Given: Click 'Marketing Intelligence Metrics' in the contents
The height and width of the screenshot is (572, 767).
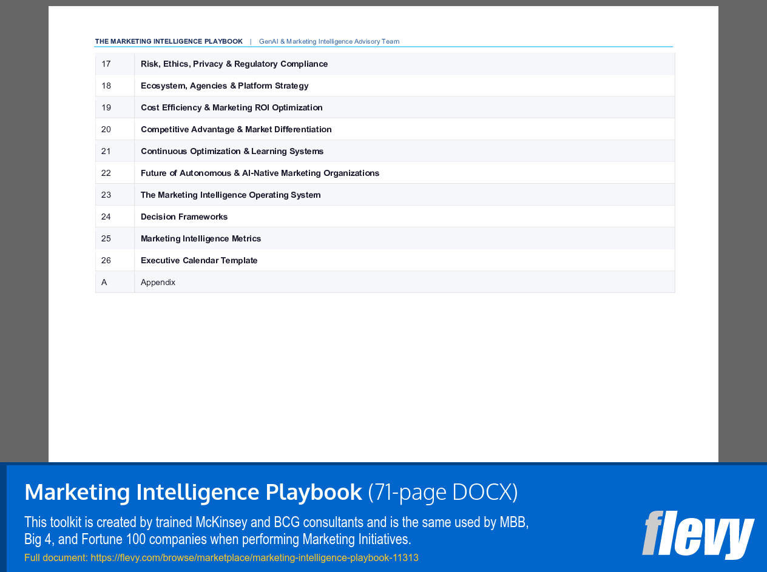Looking at the screenshot, I should 201,238.
